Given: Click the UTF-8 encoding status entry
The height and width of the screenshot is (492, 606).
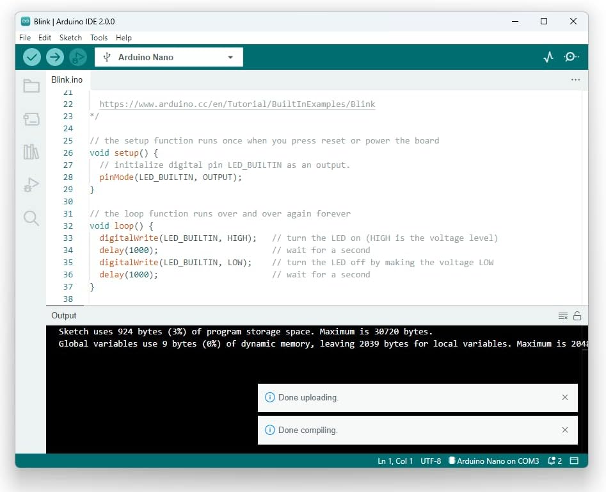Looking at the screenshot, I should [x=431, y=461].
